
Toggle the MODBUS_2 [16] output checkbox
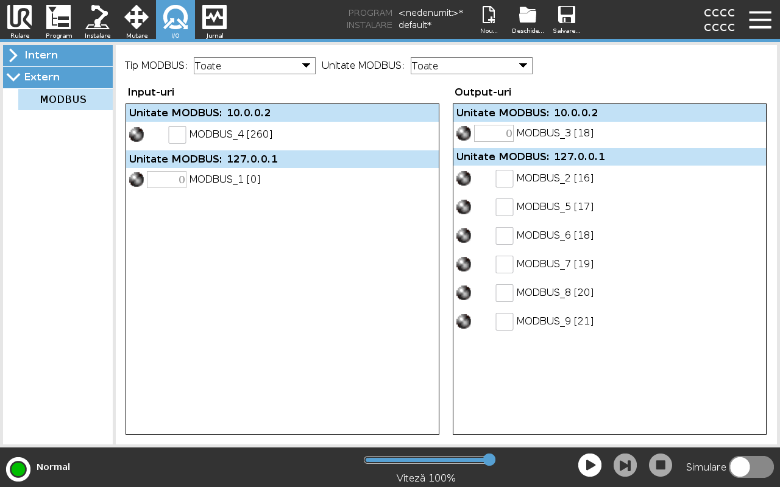(504, 178)
